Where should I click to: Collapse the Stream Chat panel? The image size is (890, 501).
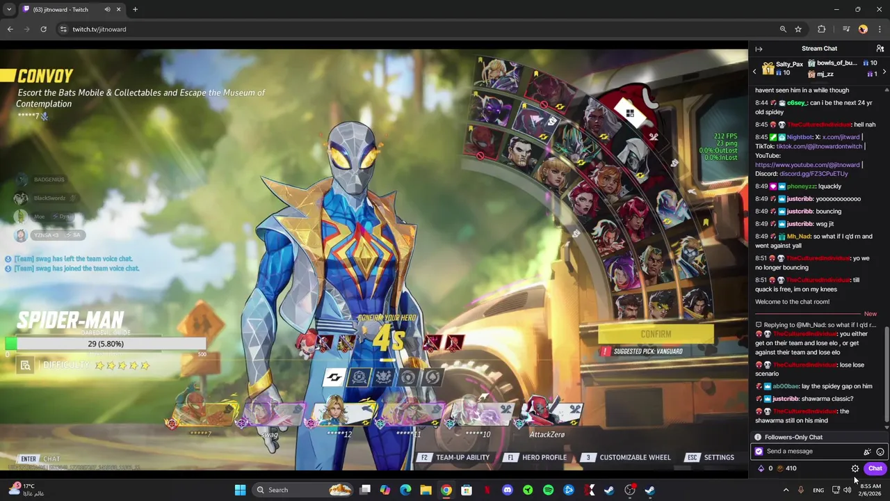(x=759, y=49)
